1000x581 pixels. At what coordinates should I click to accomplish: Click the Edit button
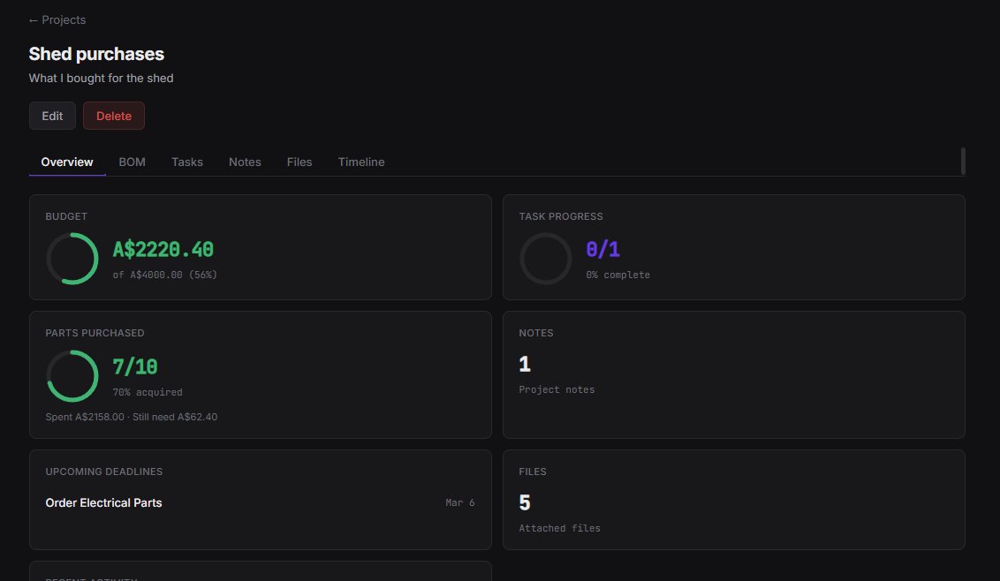click(x=52, y=115)
